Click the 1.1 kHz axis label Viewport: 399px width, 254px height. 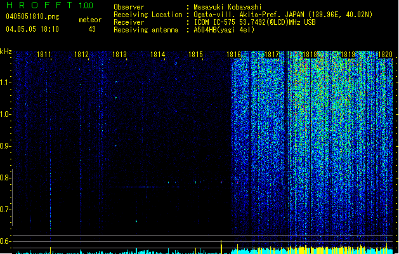coord(5,83)
